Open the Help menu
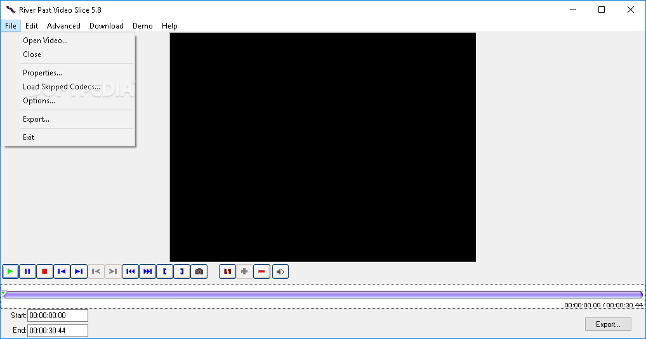 pos(169,26)
